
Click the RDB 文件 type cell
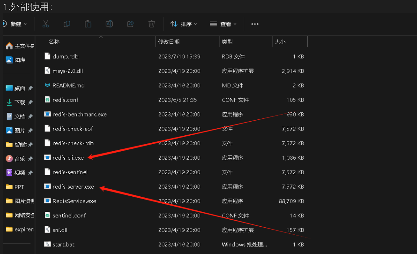[233, 57]
